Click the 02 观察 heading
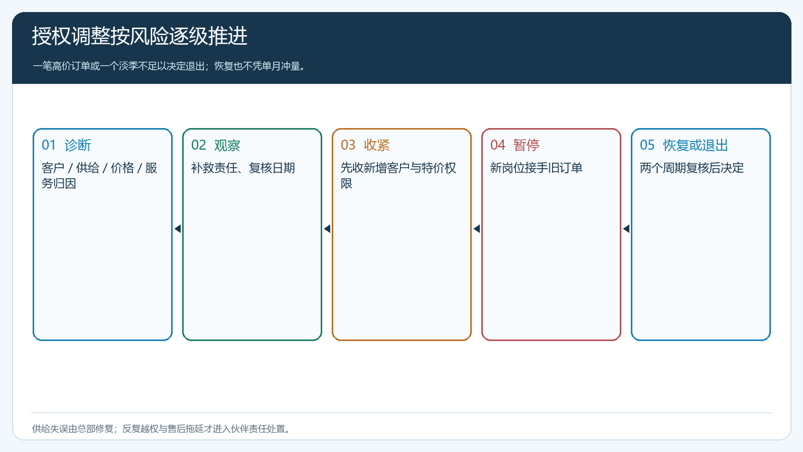The height and width of the screenshot is (452, 803). [x=216, y=145]
